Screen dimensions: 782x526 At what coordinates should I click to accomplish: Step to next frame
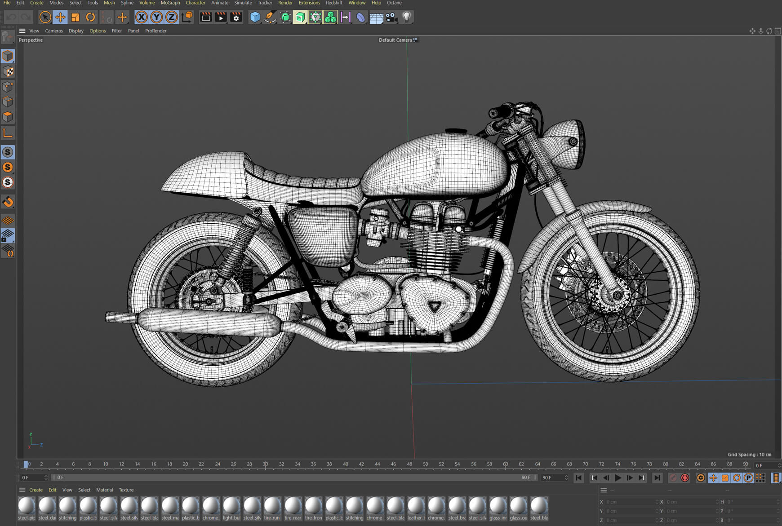630,477
